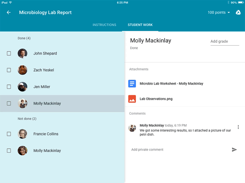245x183 pixels.
Task: Open the Lab Observations.png image icon
Action: tap(132, 99)
